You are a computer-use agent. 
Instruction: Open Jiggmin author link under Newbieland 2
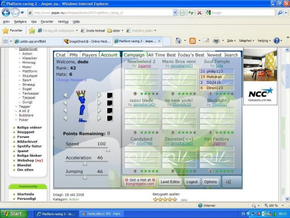pos(144,66)
